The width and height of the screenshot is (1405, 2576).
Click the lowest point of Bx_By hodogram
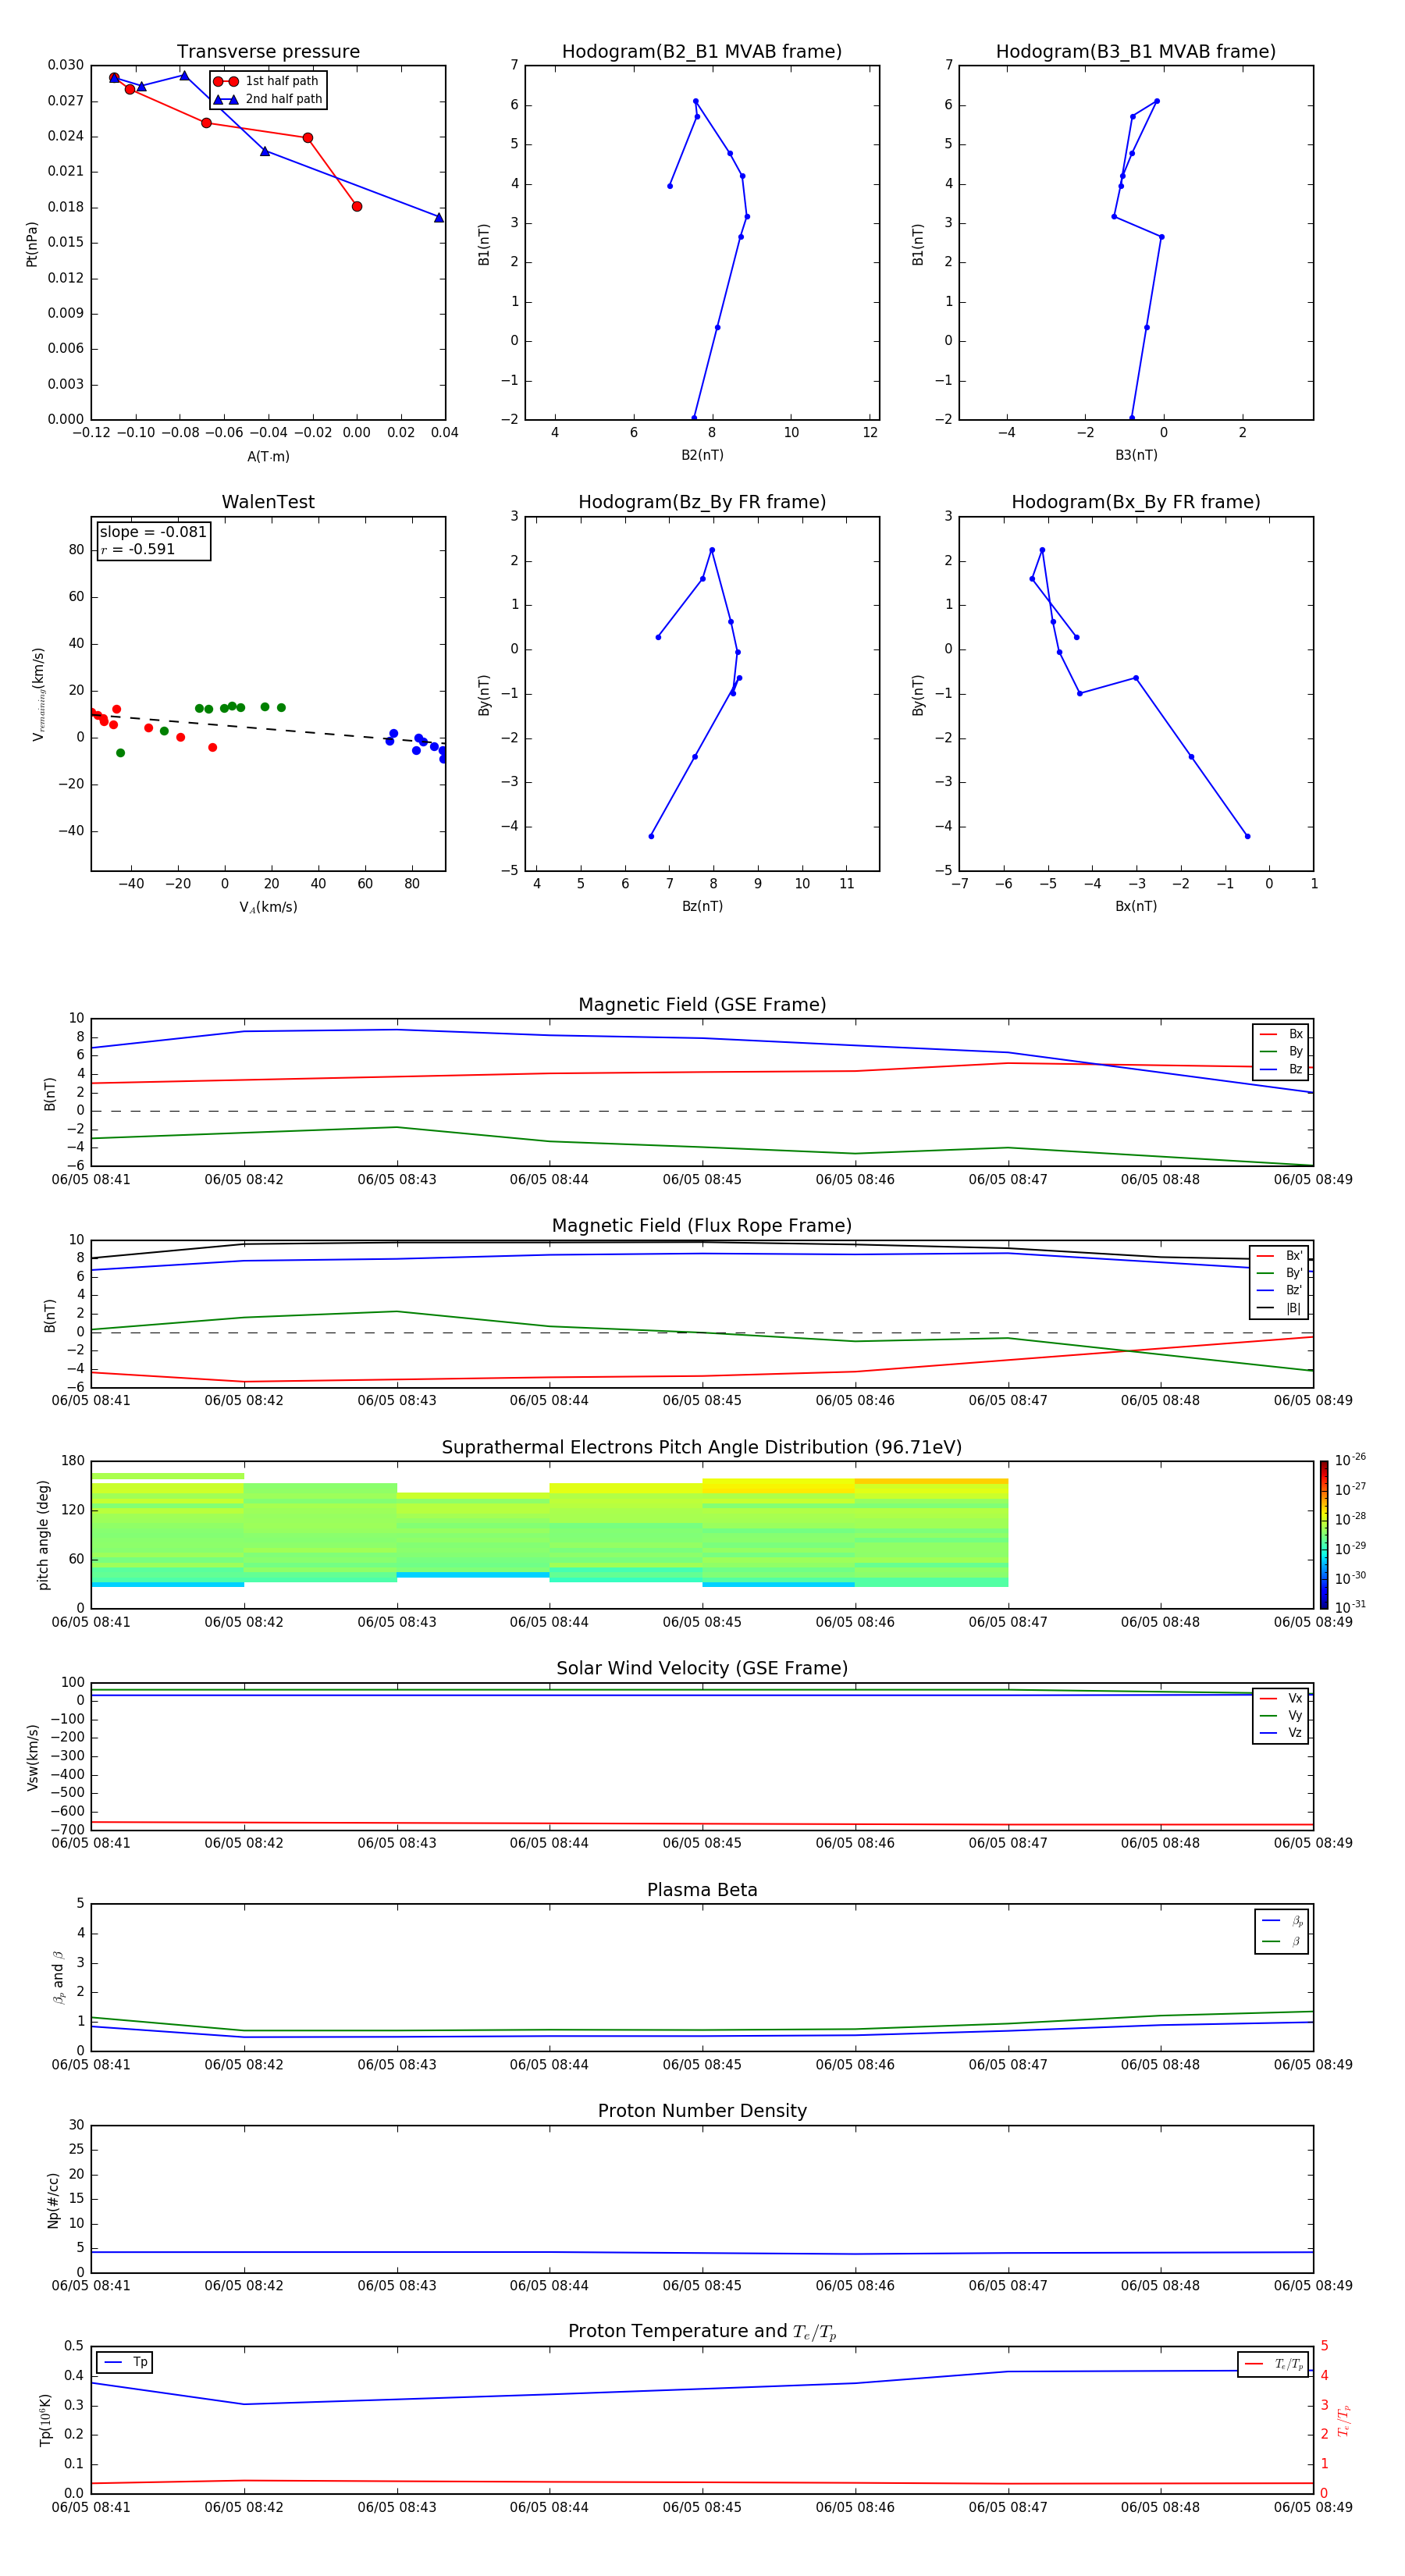pyautogui.click(x=1247, y=836)
